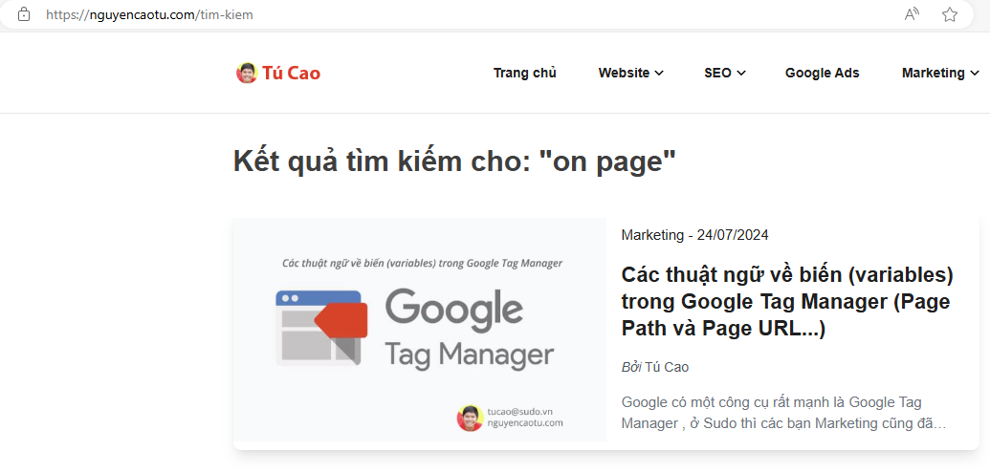Open the Website menu item
Screen dimensions: 990x473
[x=630, y=74]
